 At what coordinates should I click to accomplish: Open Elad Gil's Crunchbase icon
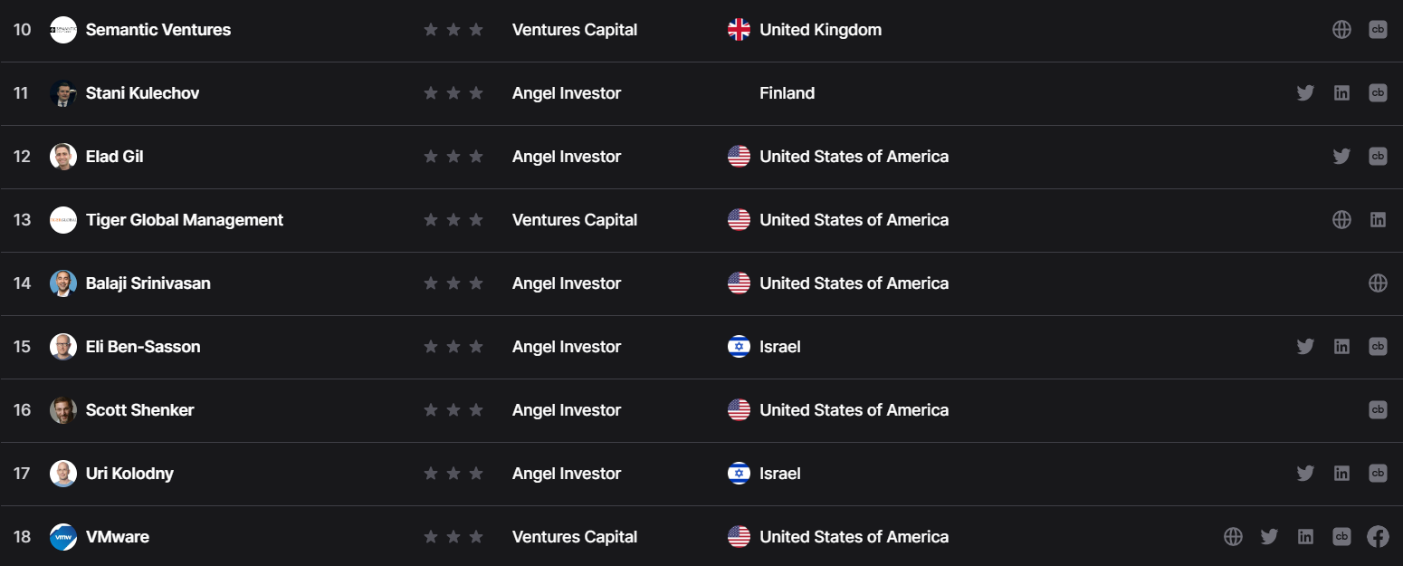(1378, 157)
